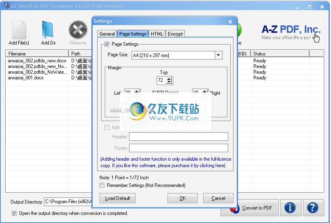The height and width of the screenshot is (223, 331).
Task: Increase the Left margin spinner value
Action: pyautogui.click(x=137, y=91)
